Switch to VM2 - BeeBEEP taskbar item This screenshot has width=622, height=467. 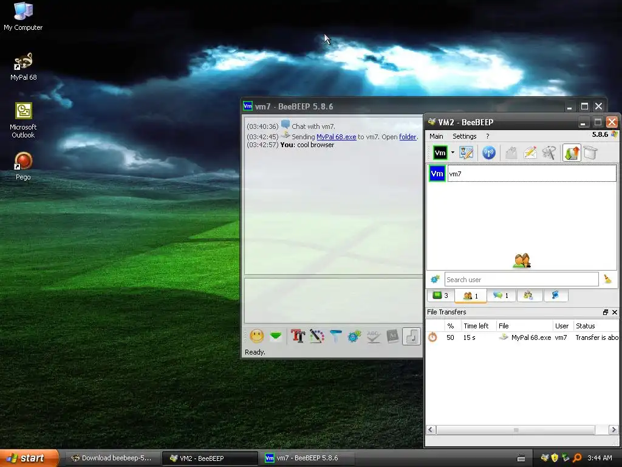click(210, 458)
